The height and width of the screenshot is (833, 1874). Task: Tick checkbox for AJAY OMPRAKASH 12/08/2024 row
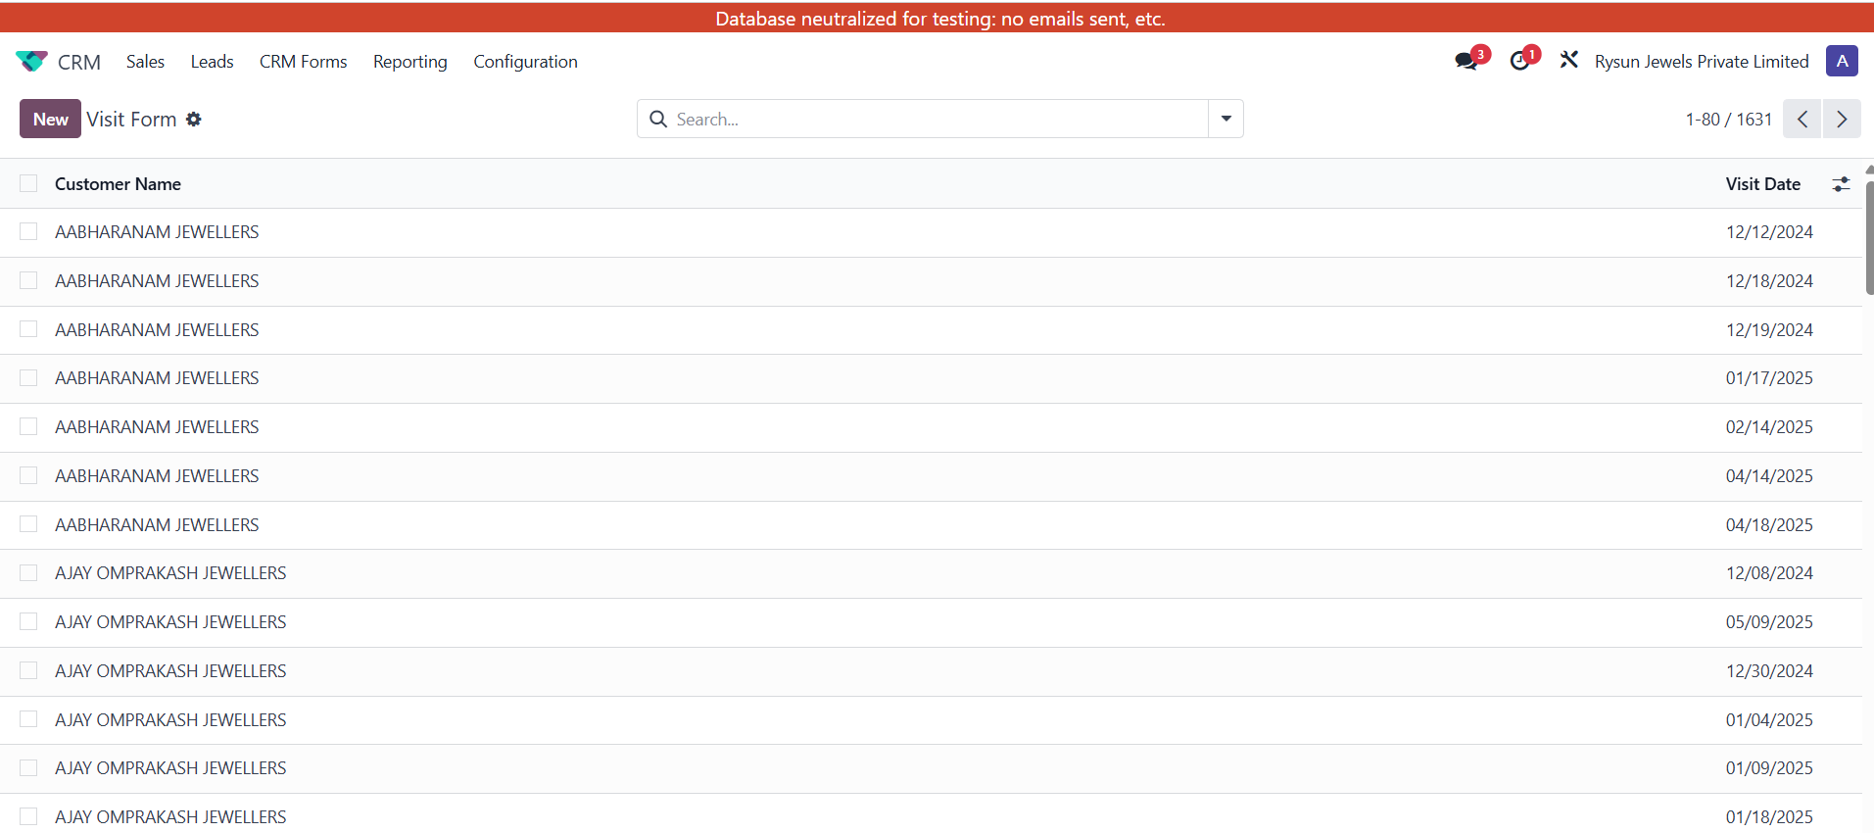(x=28, y=573)
